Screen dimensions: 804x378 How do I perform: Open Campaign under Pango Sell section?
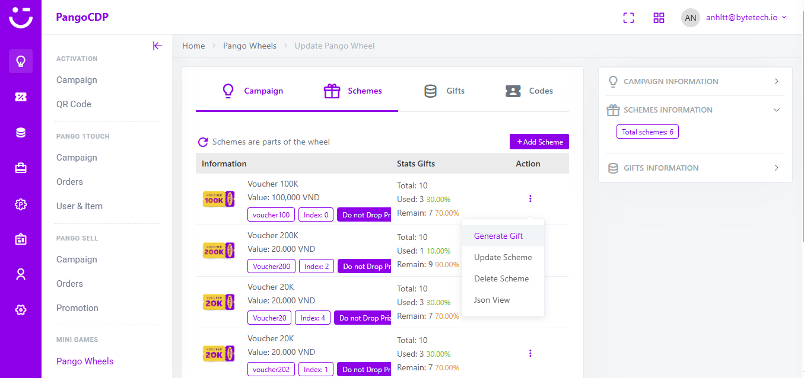(x=77, y=260)
